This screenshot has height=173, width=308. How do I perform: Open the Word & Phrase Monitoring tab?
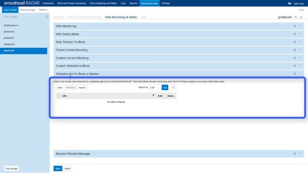coord(84,17)
